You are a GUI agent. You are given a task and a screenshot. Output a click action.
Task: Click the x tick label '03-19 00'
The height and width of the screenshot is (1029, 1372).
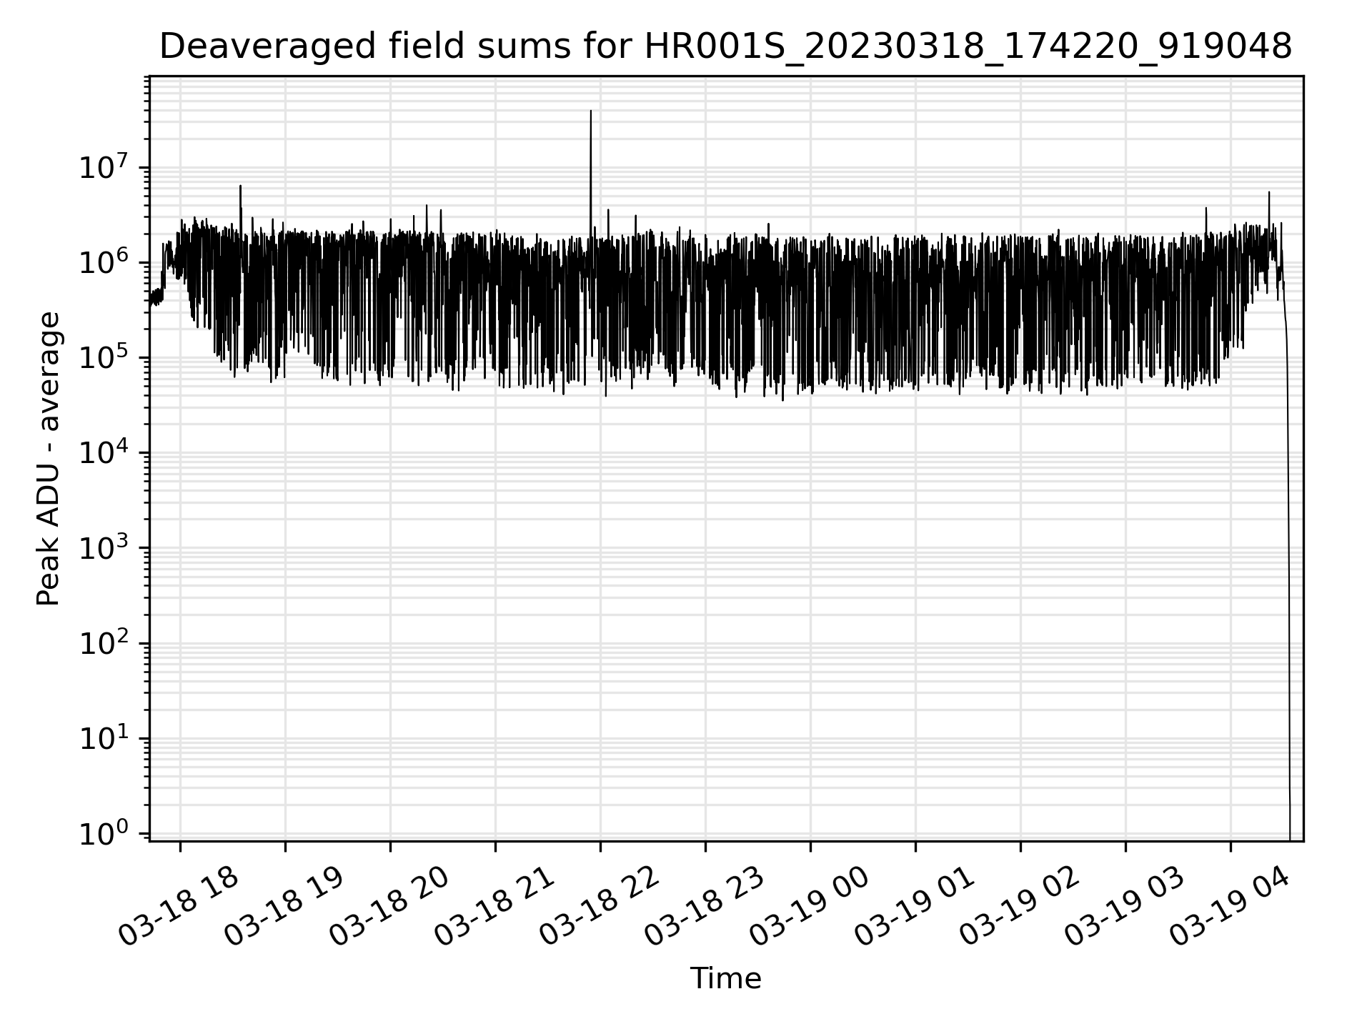pyautogui.click(x=809, y=908)
